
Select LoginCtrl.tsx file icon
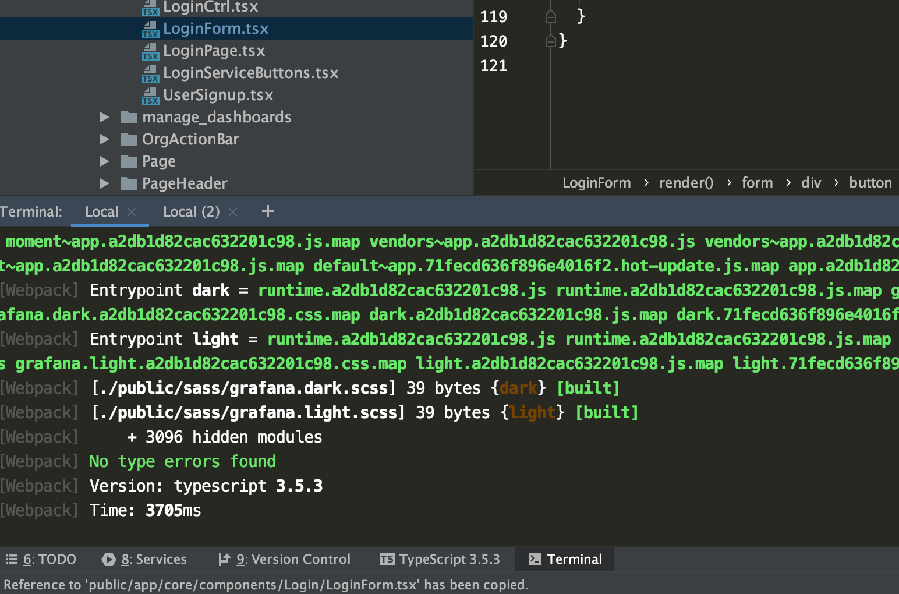150,8
